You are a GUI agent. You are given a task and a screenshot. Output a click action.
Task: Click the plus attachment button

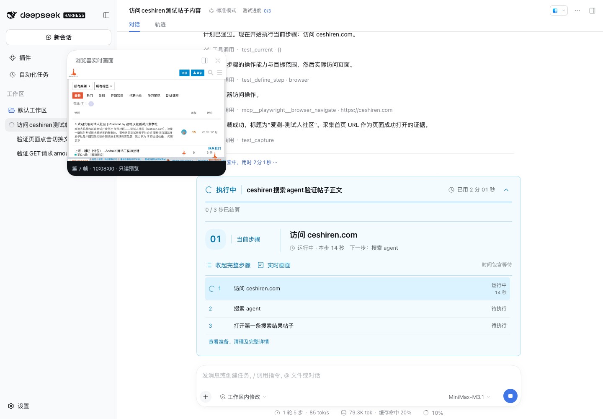pyautogui.click(x=206, y=396)
